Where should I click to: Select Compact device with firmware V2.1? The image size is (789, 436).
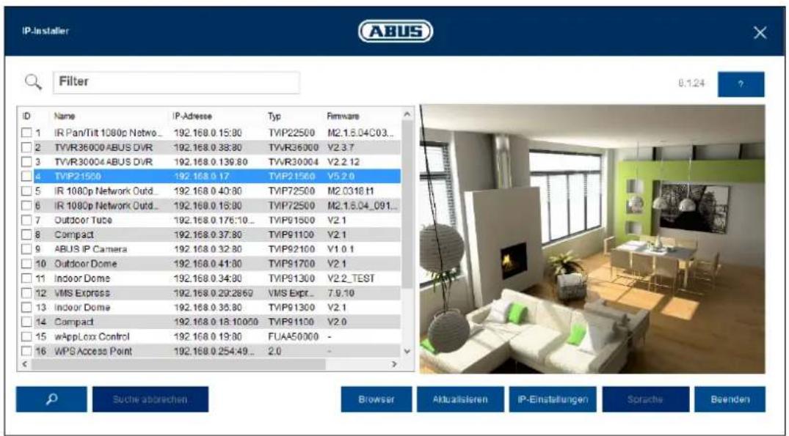pyautogui.click(x=211, y=234)
